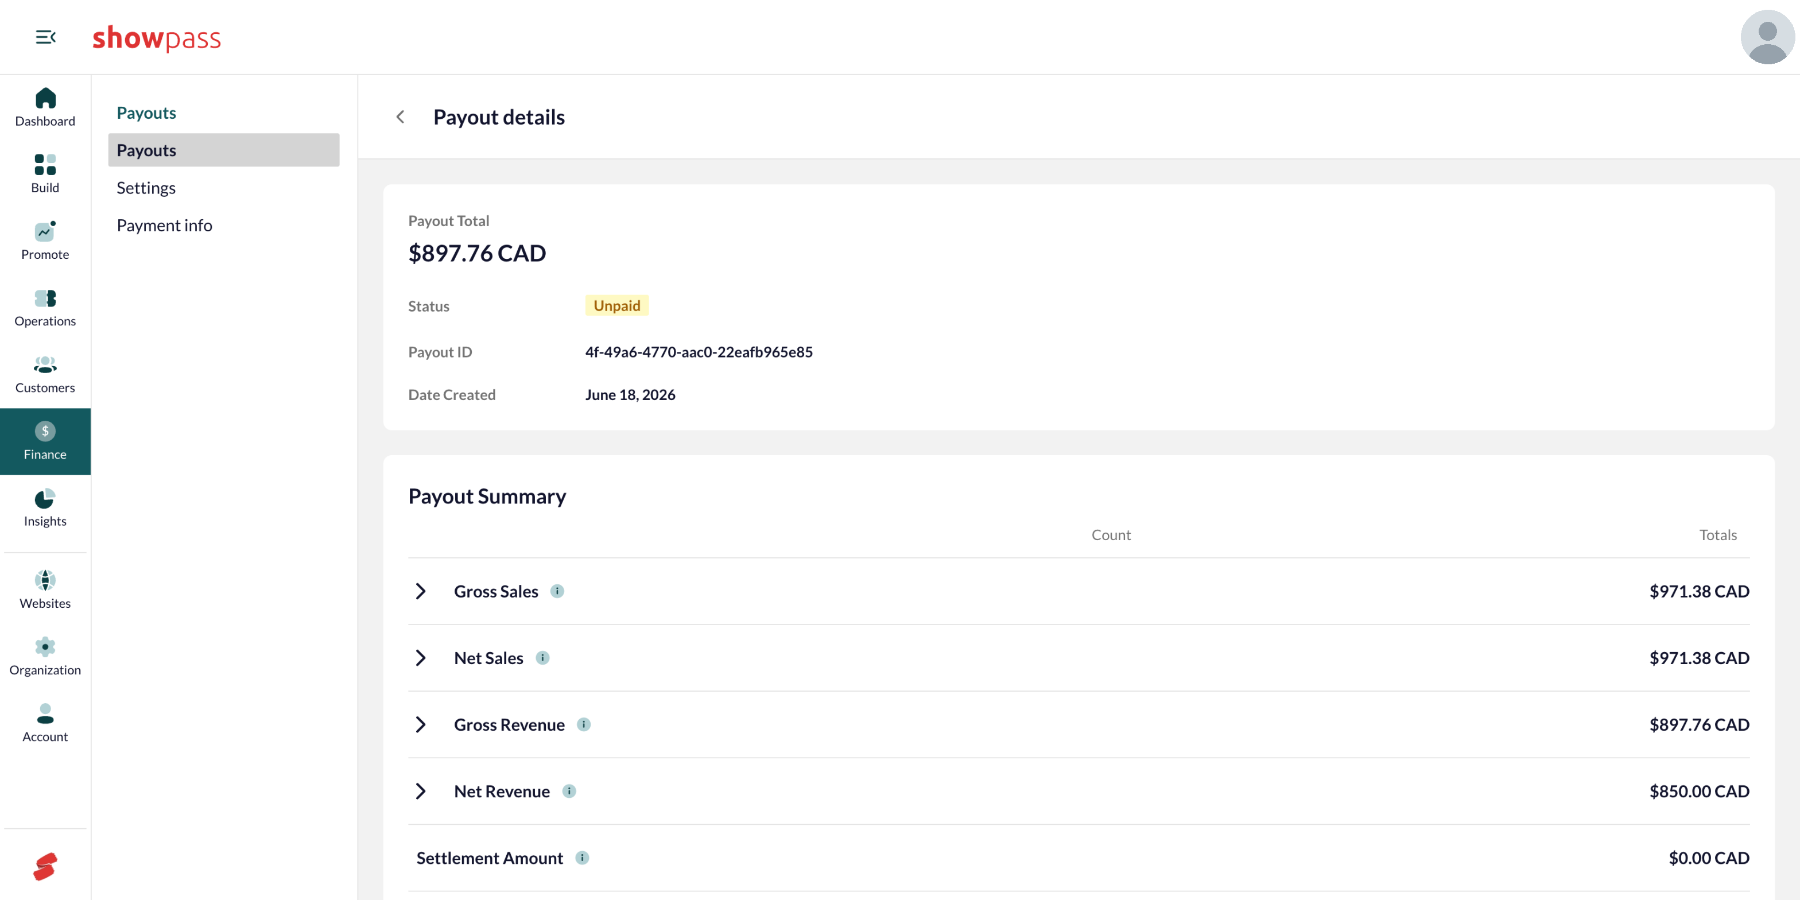Screen dimensions: 1800x900
Task: Open the user profile avatar
Action: click(1767, 37)
